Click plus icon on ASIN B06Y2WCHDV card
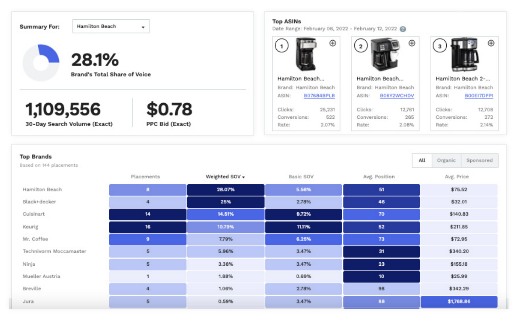 412,43
